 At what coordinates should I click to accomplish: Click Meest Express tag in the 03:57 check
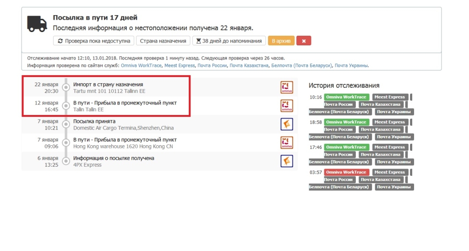pos(390,172)
